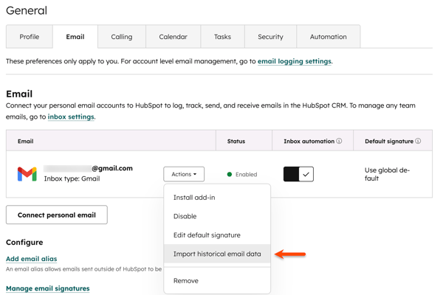
Task: Click the Gmail logo icon
Action: (x=27, y=174)
